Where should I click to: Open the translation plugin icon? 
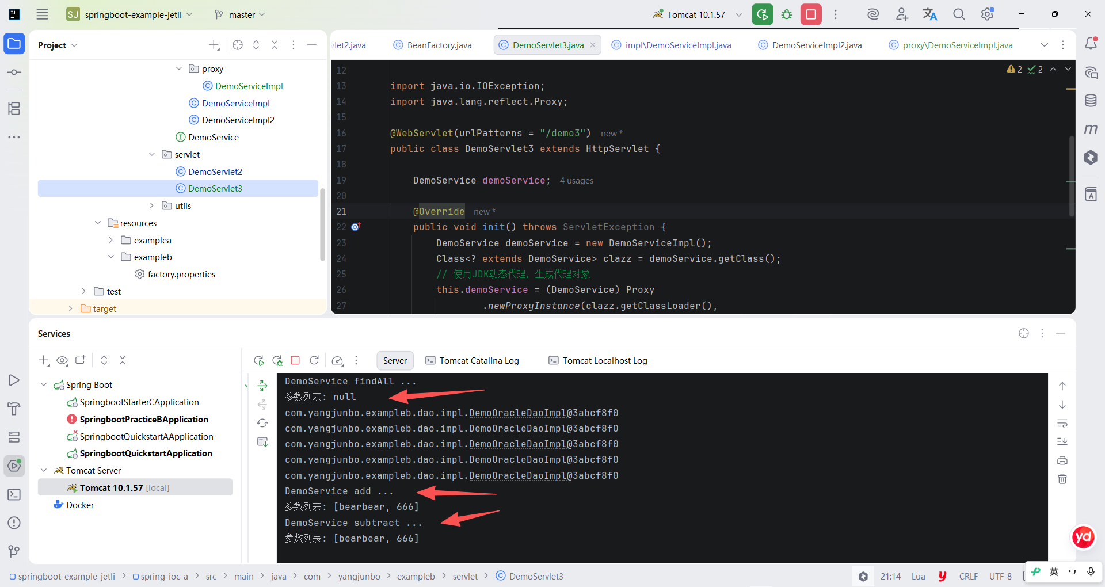pos(930,14)
